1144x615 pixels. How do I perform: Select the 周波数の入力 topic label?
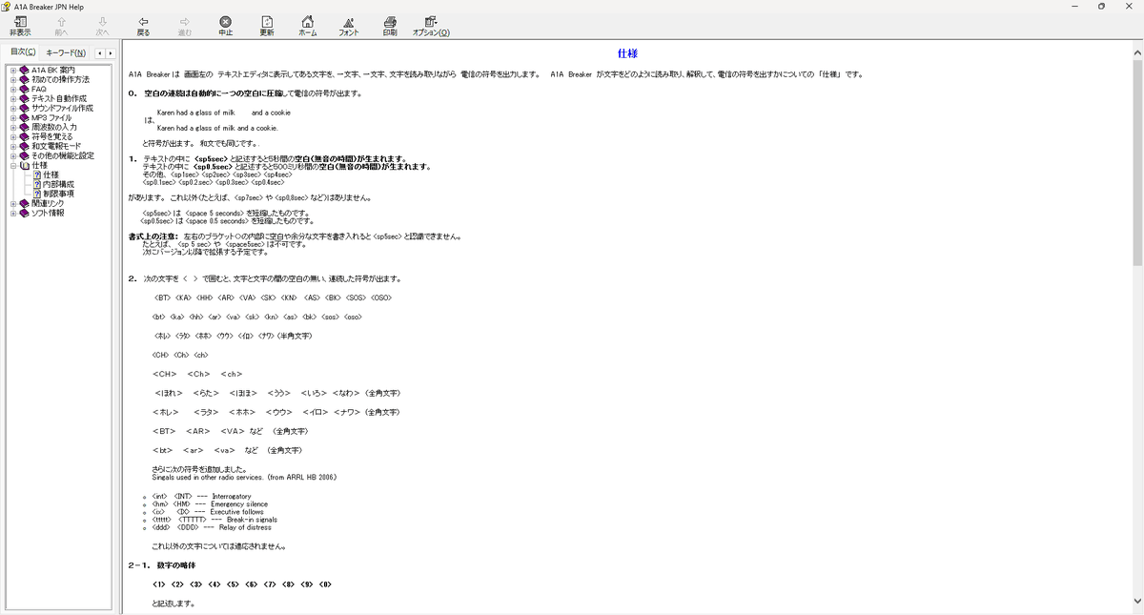click(x=54, y=127)
